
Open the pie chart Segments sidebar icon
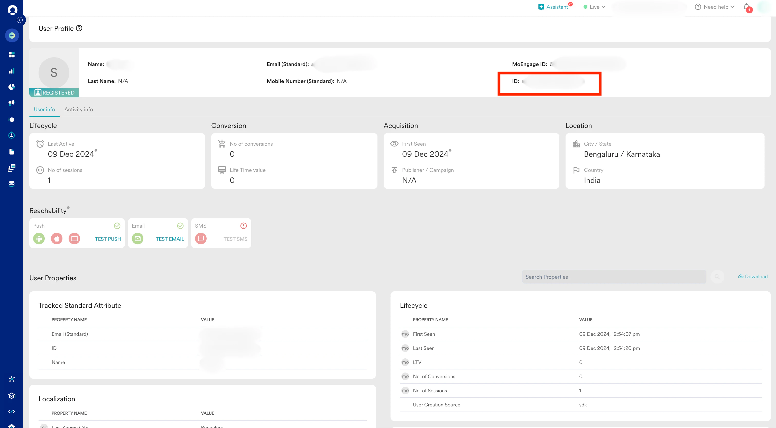click(x=12, y=87)
